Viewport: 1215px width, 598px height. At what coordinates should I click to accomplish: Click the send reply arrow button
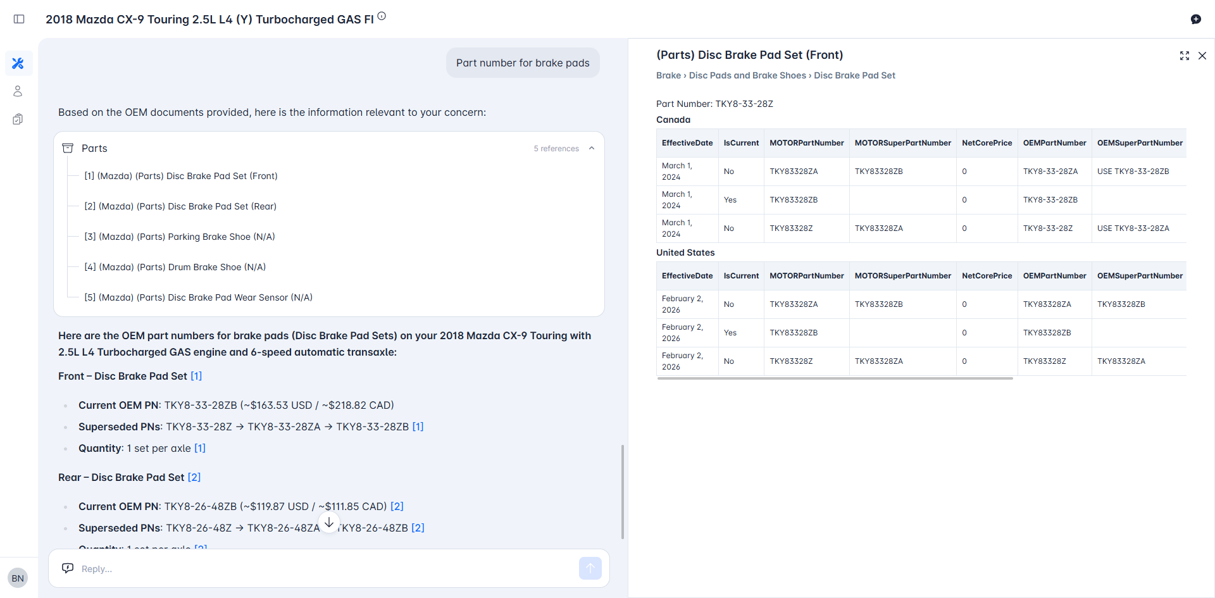click(590, 568)
